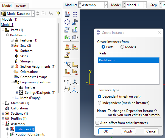Click Cancel in Create Instance dialog
This screenshot has height=138, width=165.
(151, 131)
